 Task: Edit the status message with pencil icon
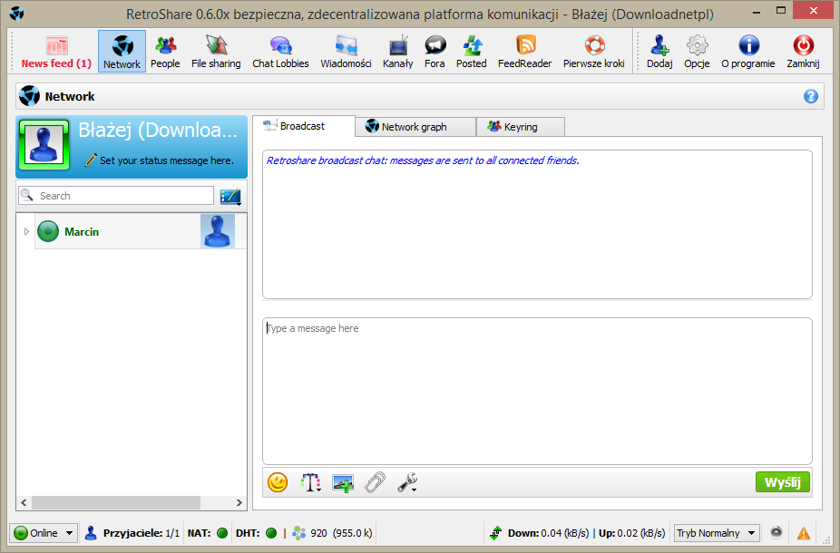(x=91, y=160)
